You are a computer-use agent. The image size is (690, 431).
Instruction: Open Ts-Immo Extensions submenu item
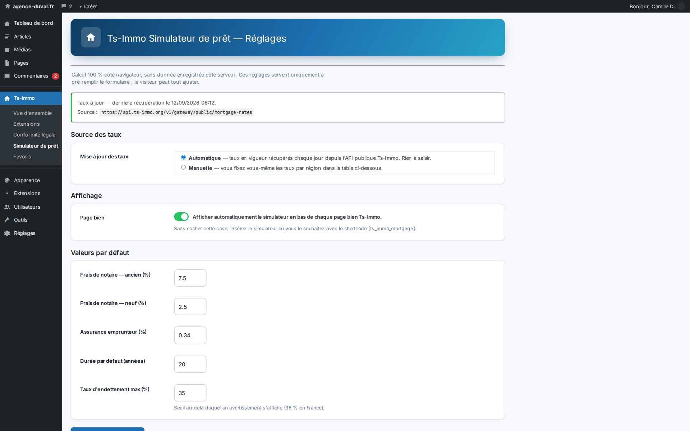tap(27, 124)
